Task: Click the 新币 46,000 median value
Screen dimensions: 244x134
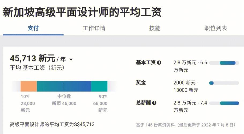Action: [64, 103]
